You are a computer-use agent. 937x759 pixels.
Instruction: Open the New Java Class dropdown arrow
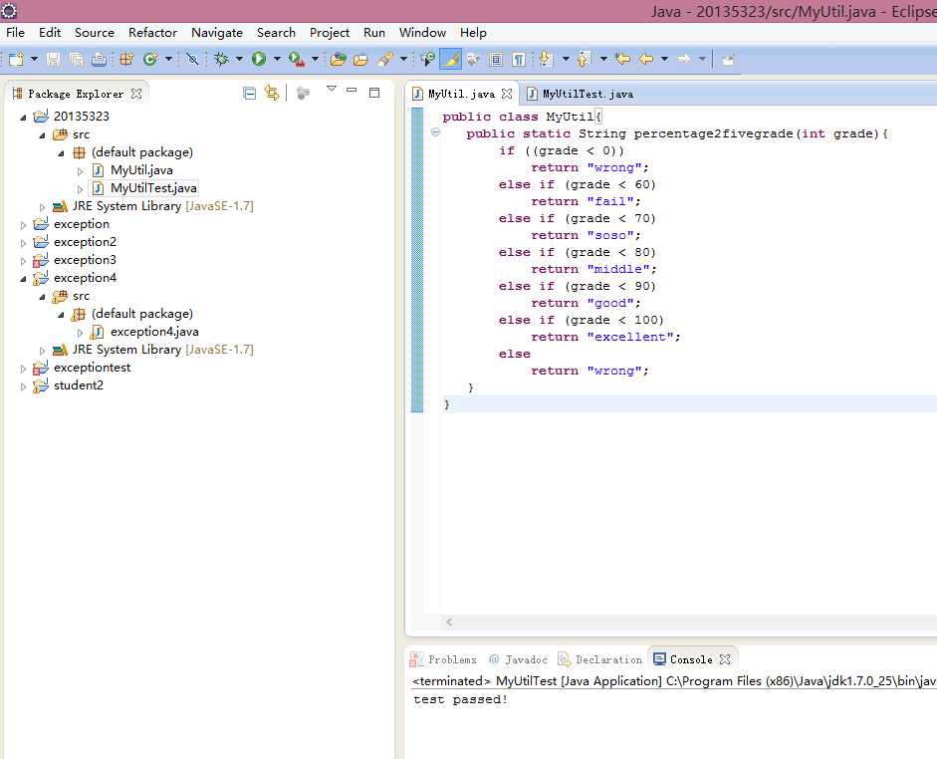click(x=168, y=59)
